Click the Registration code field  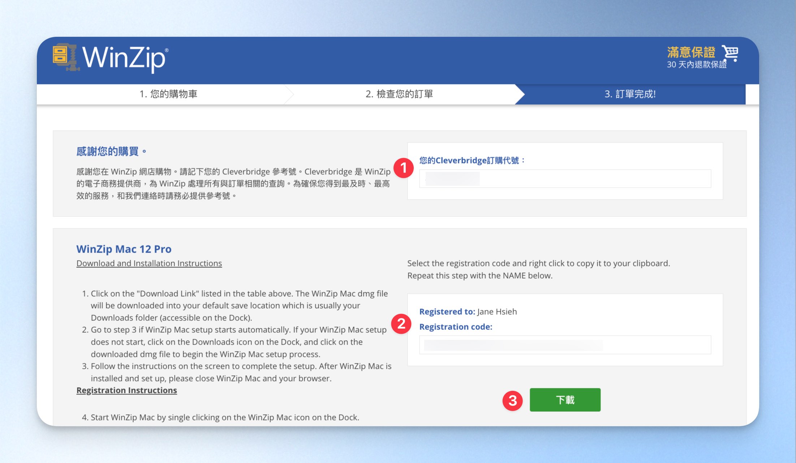click(565, 345)
